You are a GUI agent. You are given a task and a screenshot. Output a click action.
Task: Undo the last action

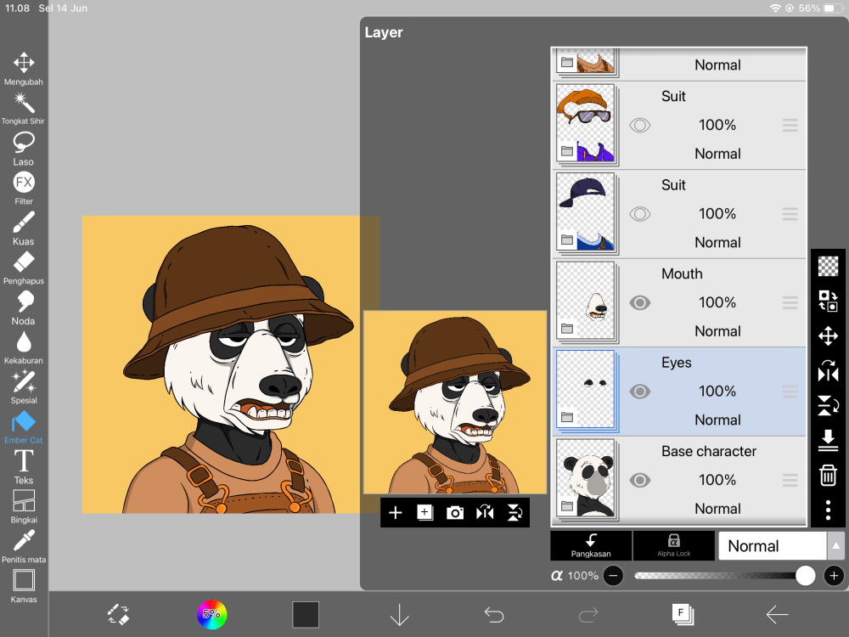[x=494, y=615]
